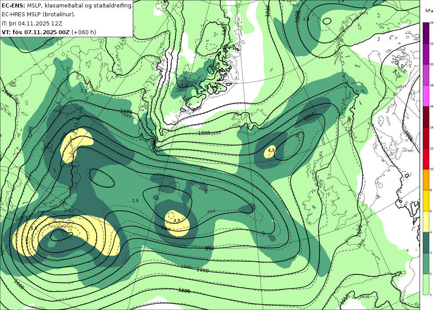Click the 22 tick label on color scale
Viewport: 439px width, 310px height.
coord(432,43)
